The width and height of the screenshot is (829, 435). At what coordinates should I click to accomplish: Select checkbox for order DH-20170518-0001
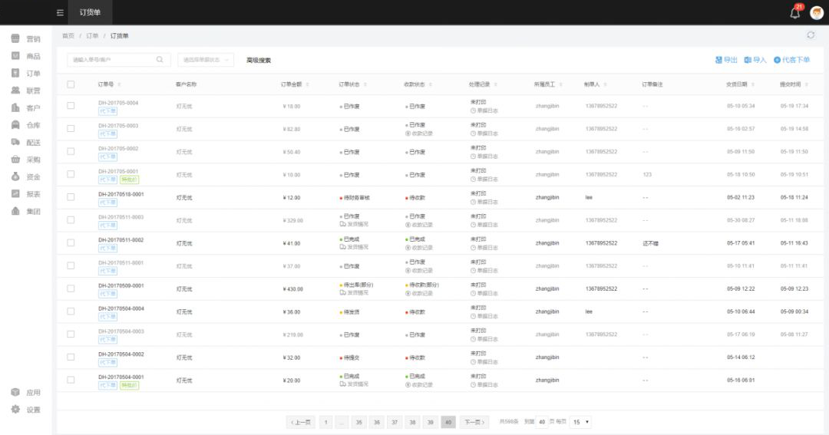71,197
